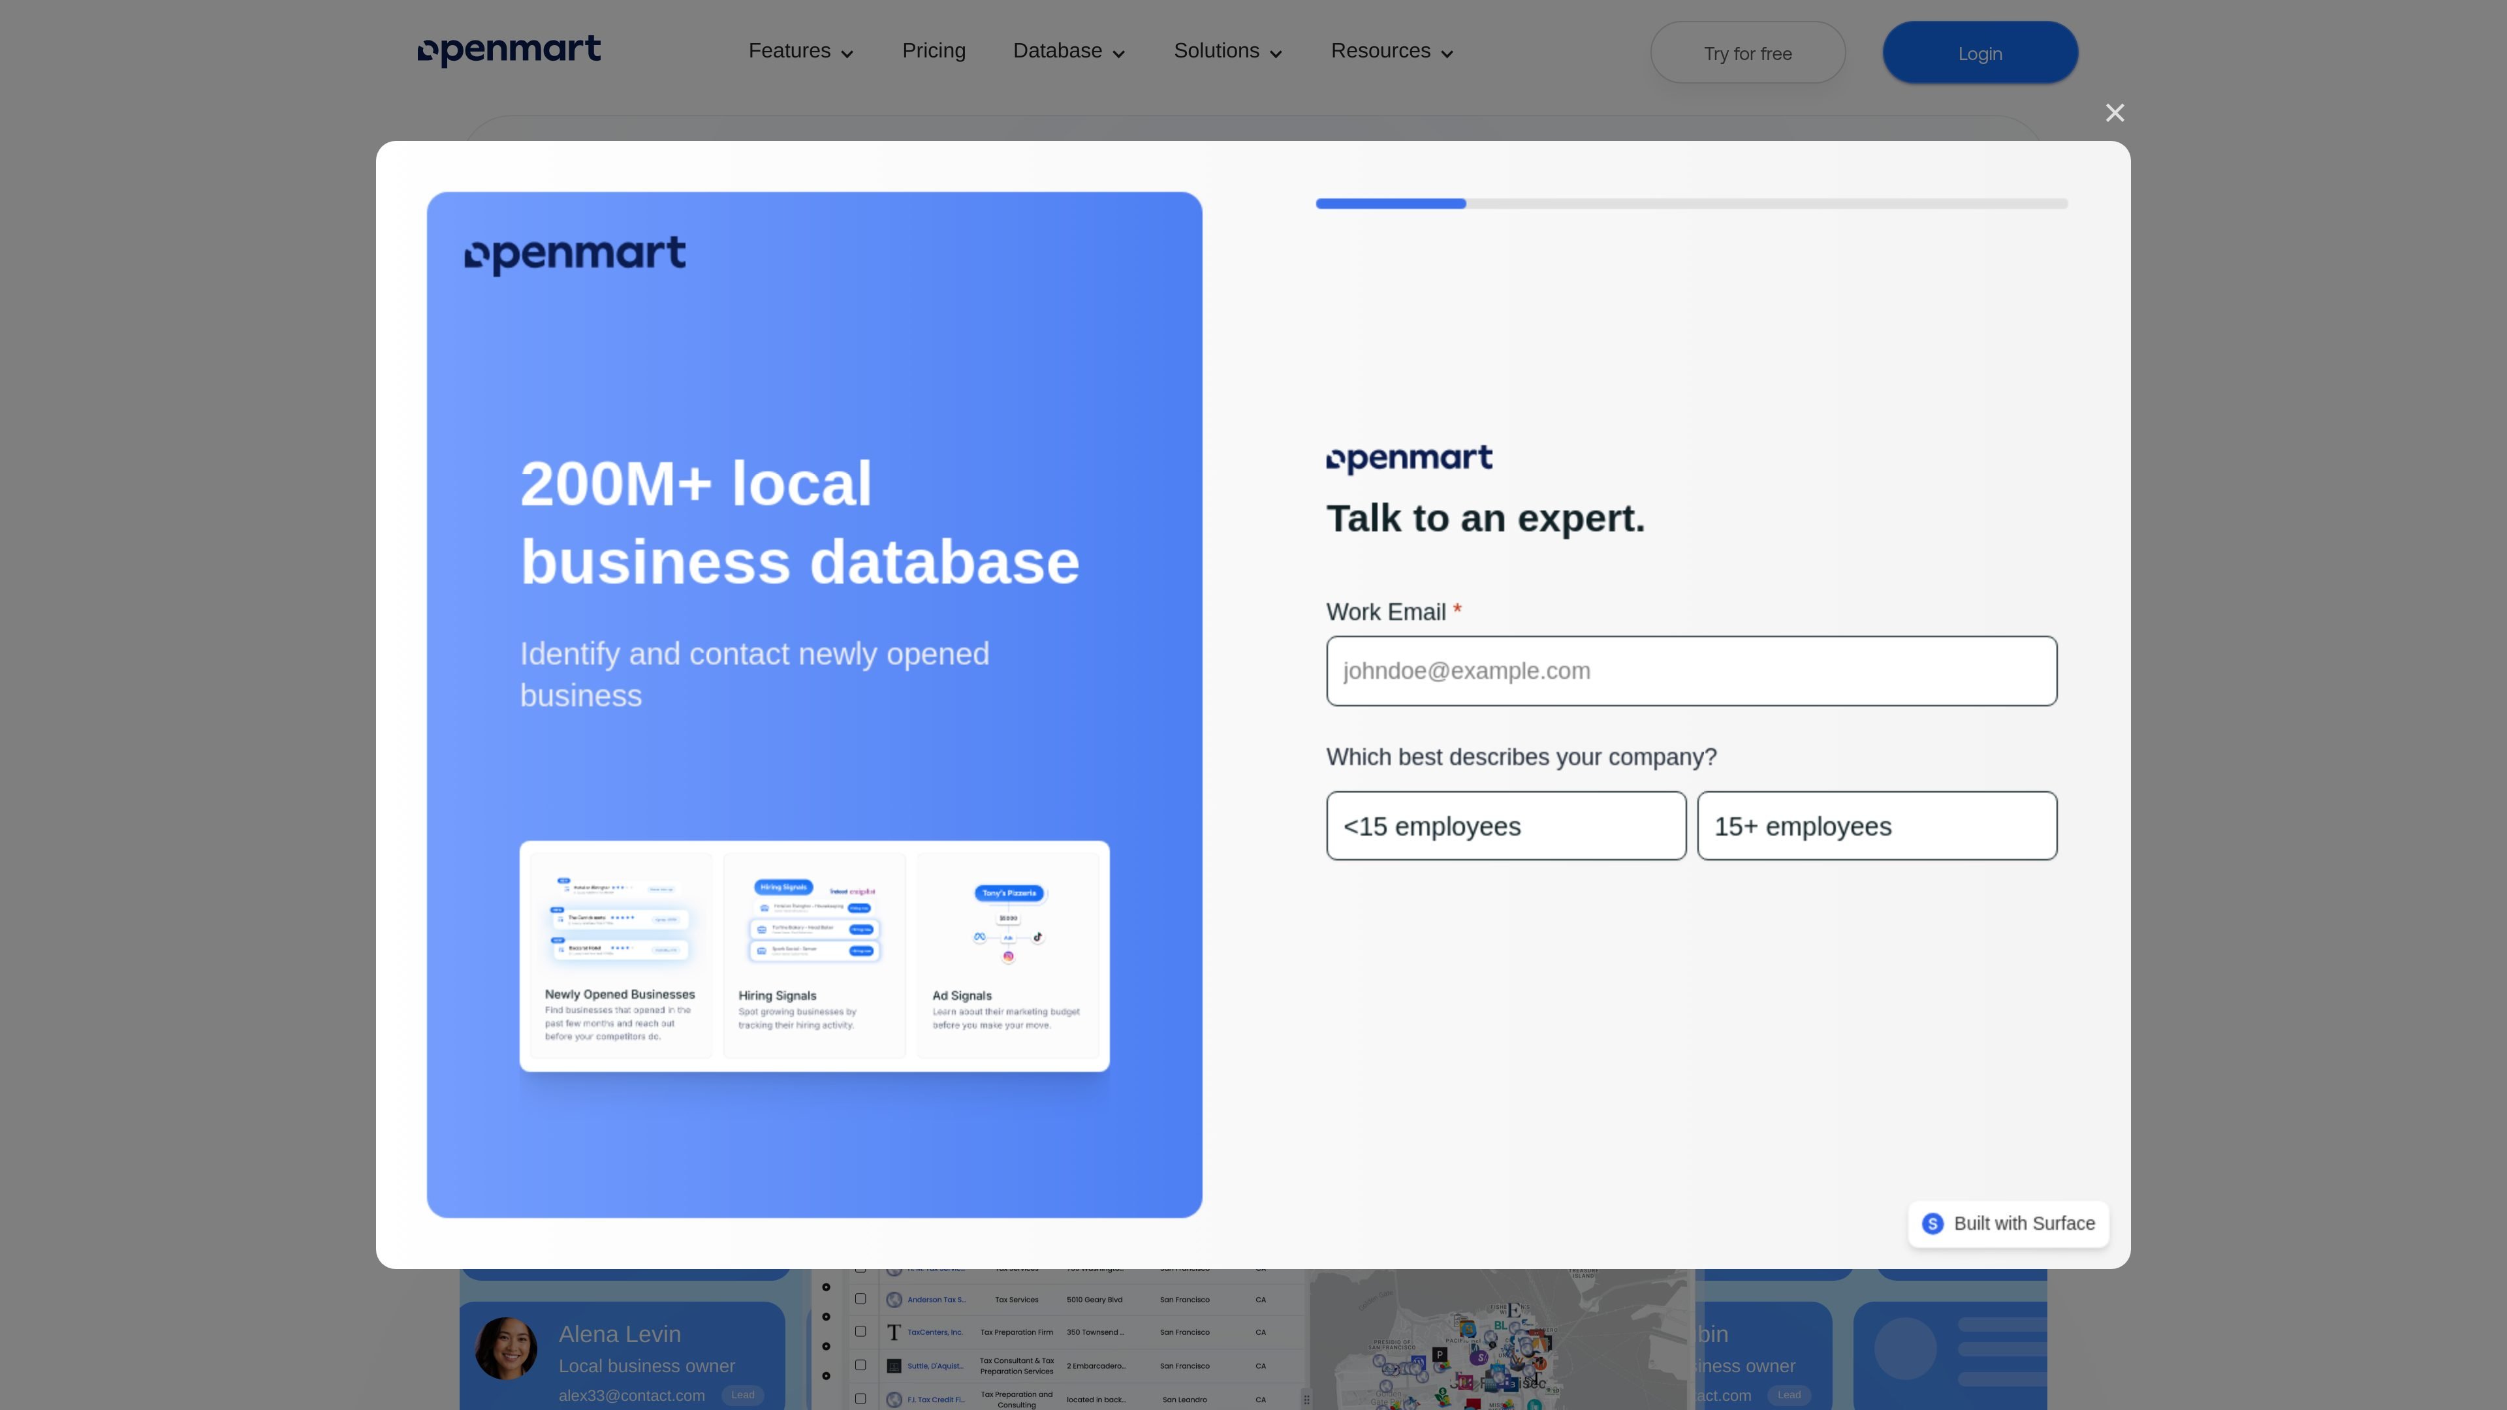2507x1410 pixels.
Task: Click the "Alena Levin" name
Action: coord(619,1334)
